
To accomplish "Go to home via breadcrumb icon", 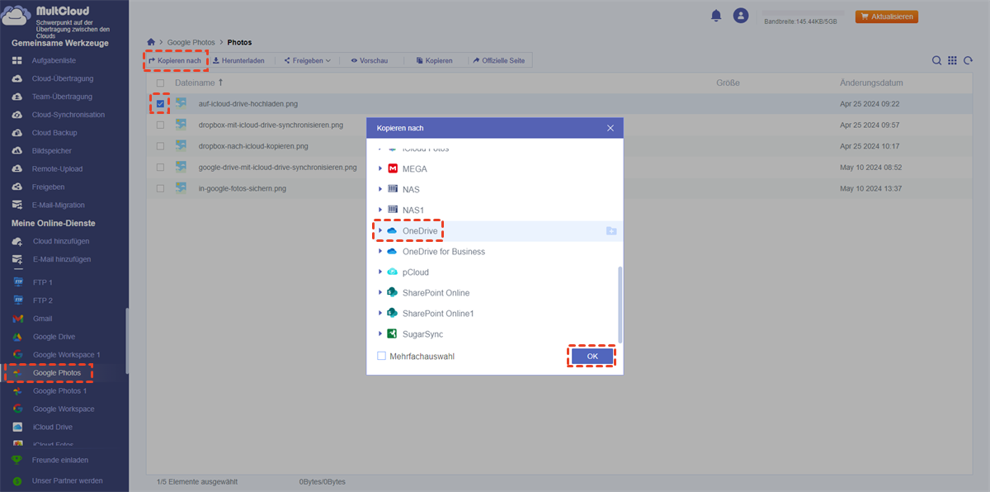I will 151,41.
